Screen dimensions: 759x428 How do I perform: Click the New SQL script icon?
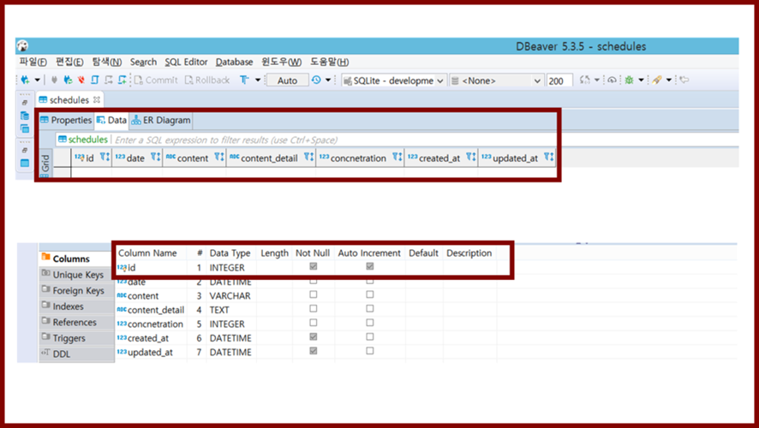pyautogui.click(x=123, y=80)
